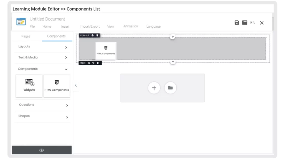Select the HTML Components tile in the sidebar

pos(57,86)
